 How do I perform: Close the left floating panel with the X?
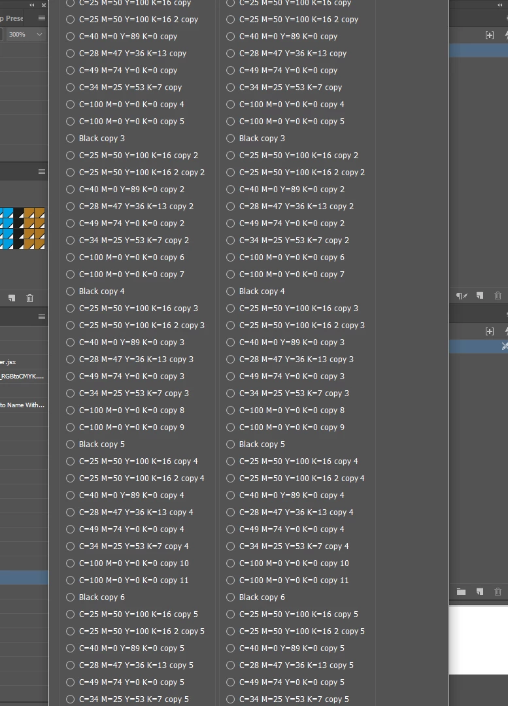coord(43,5)
